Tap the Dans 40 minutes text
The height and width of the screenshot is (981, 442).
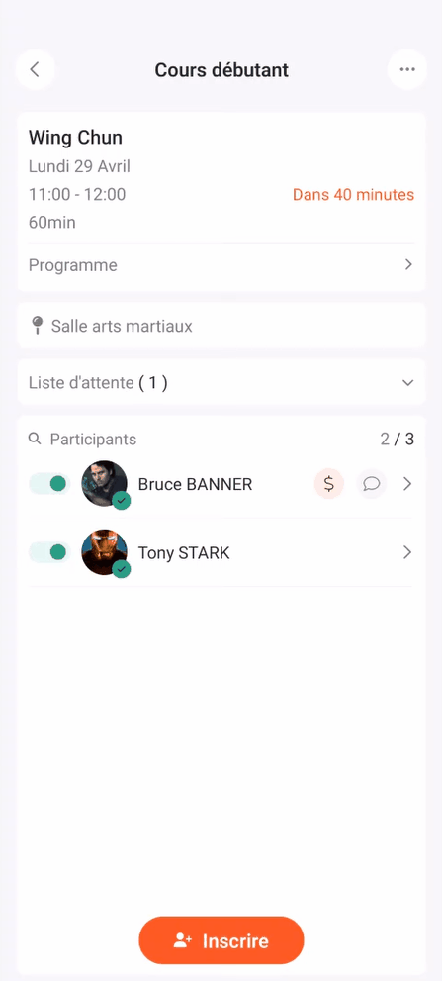click(353, 195)
